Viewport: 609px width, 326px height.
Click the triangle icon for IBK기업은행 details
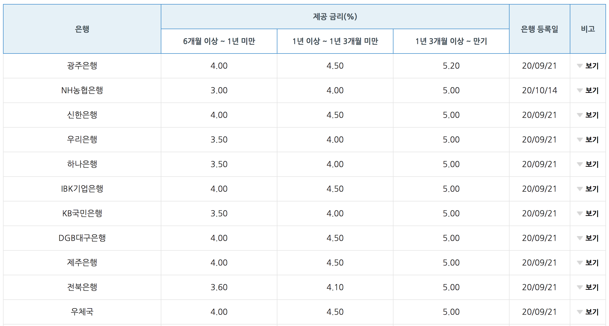[580, 189]
